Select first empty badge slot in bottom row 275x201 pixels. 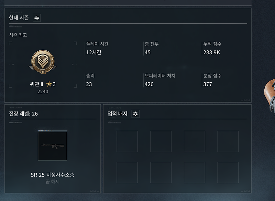[x=127, y=173]
